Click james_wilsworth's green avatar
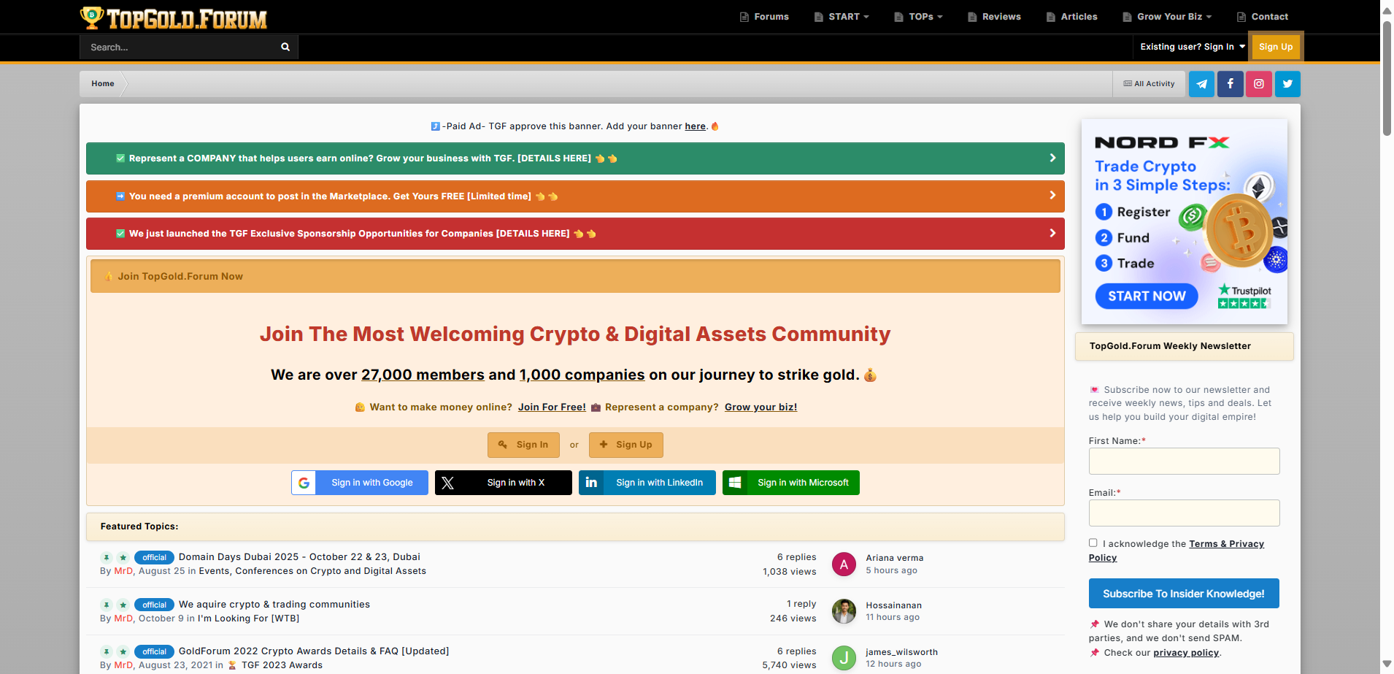 [x=844, y=658]
